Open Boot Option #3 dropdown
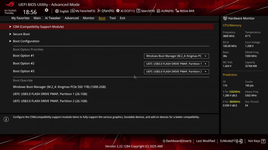 176,72
